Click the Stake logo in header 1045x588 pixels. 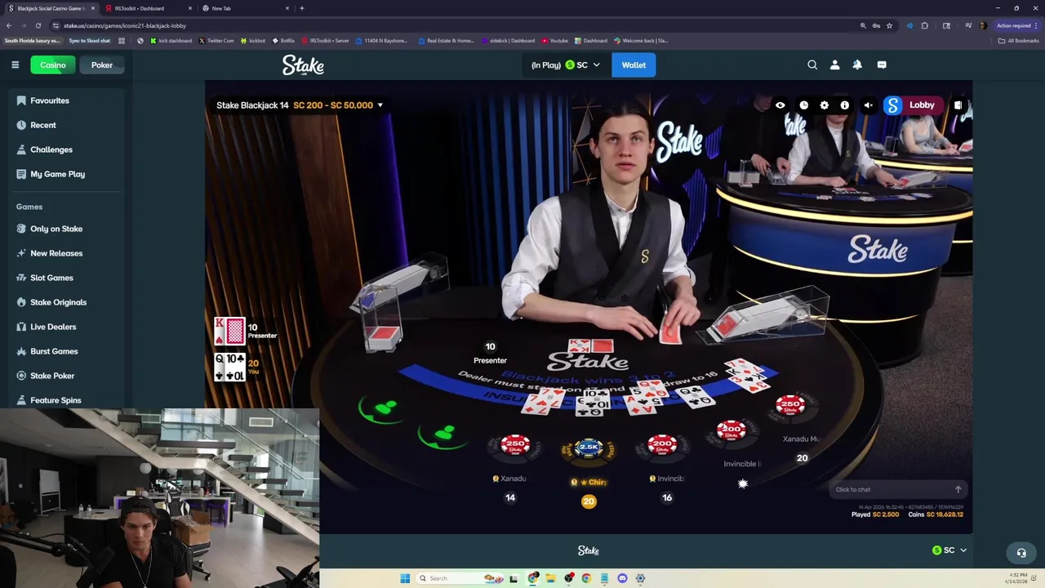point(303,65)
